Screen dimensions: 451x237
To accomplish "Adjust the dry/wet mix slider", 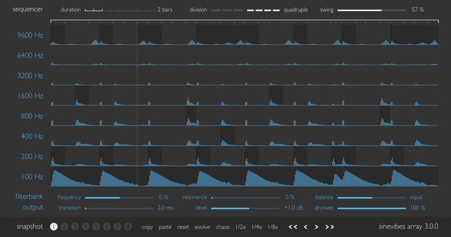I will click(x=372, y=208).
